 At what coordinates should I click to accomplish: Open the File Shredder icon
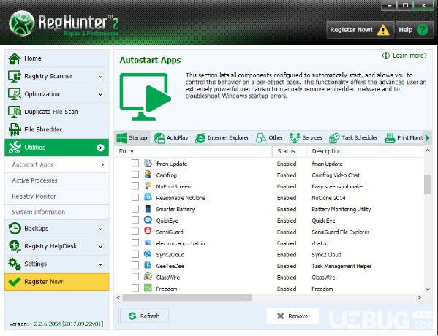[x=15, y=129]
